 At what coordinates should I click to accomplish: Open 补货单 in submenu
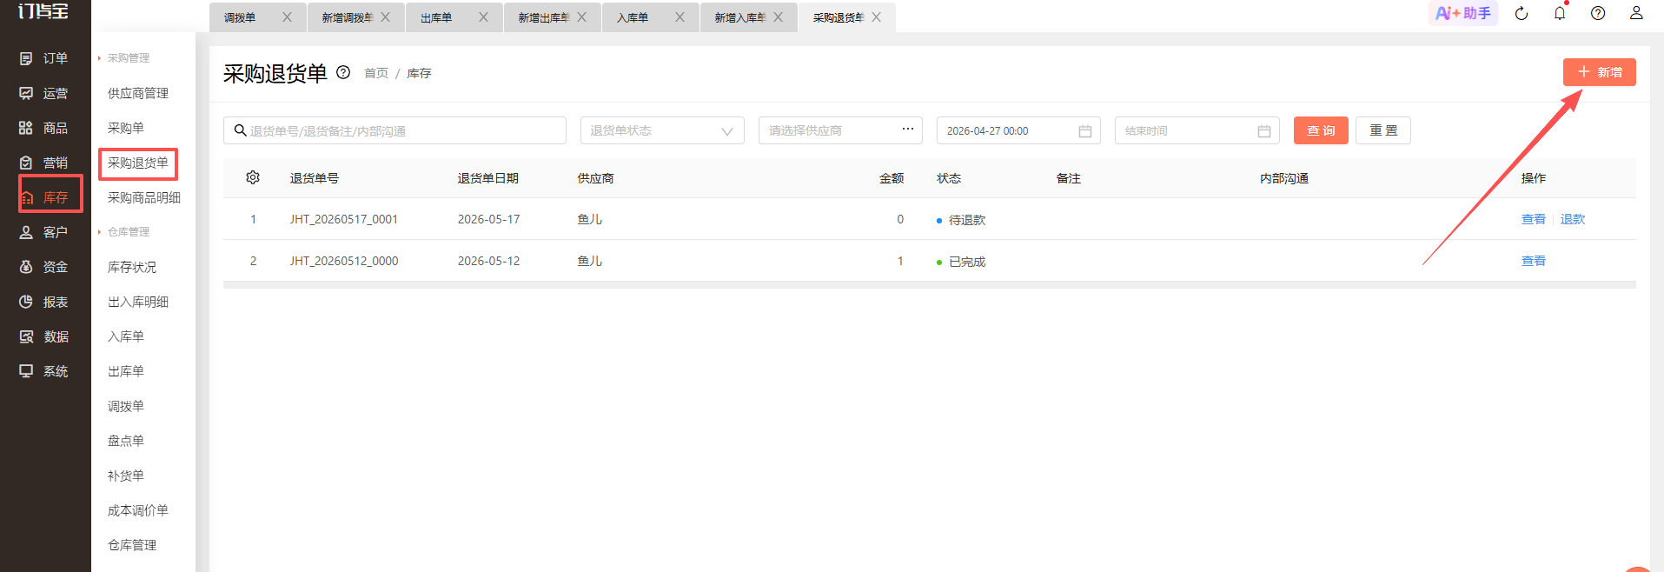click(126, 476)
